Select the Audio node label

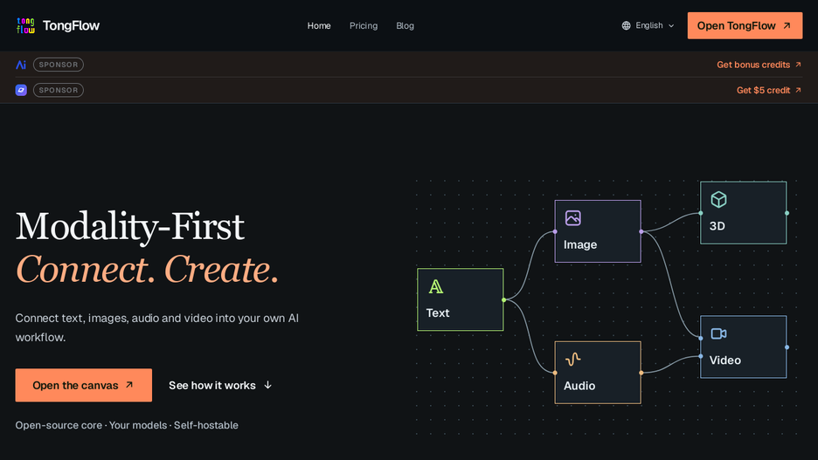[579, 386]
